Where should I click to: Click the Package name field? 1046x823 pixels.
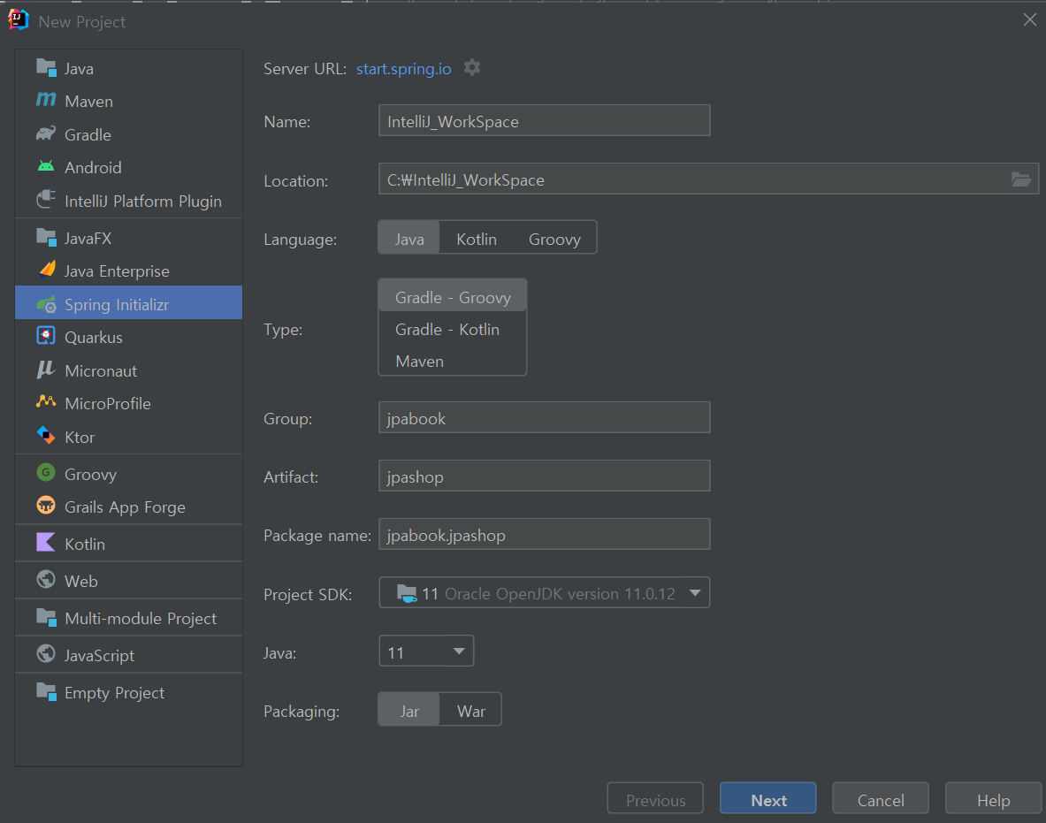tap(545, 535)
